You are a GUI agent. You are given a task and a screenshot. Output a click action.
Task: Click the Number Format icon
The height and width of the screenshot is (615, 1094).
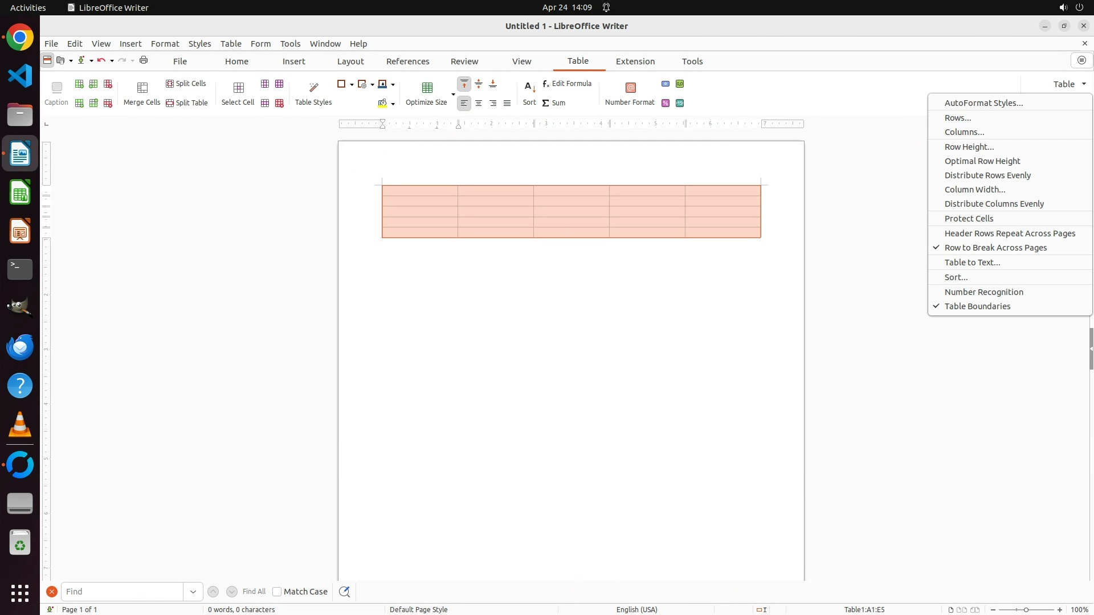630,88
